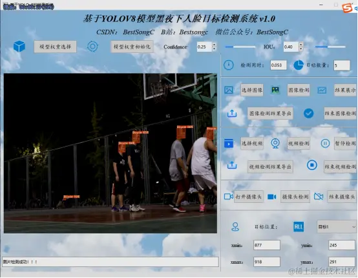Click the upload icon beside 视频检测结果导出
358x278 pixels.
point(232,165)
